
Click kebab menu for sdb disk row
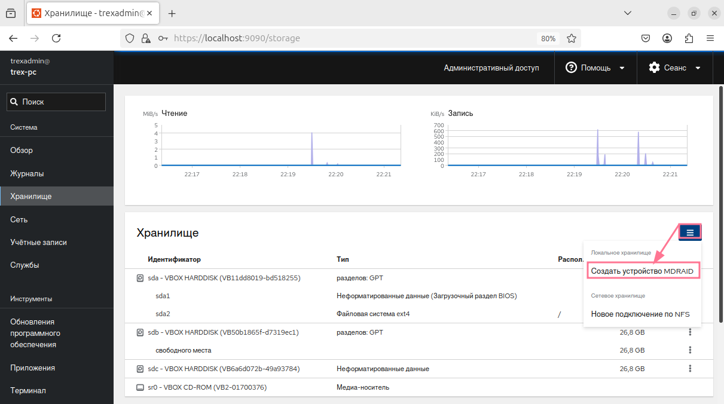690,332
